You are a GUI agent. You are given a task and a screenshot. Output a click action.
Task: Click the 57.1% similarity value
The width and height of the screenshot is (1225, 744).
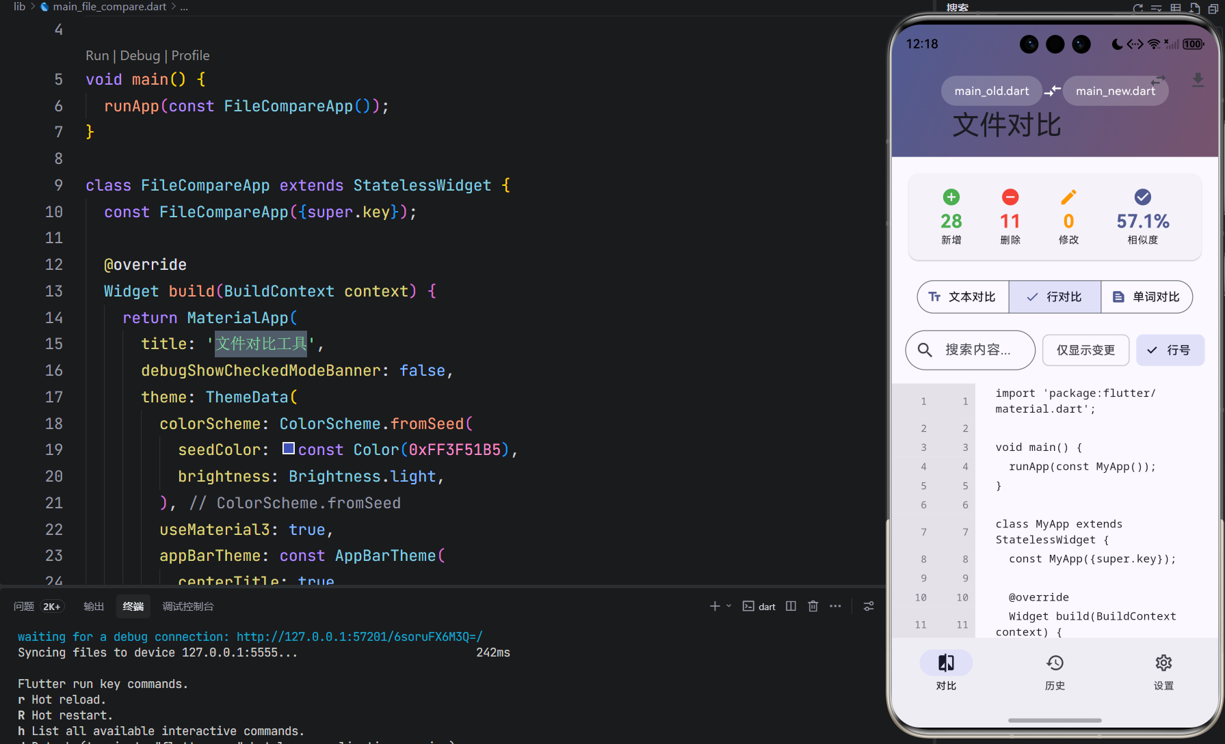point(1143,221)
